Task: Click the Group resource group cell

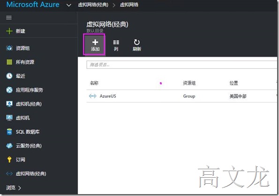Action: point(189,96)
